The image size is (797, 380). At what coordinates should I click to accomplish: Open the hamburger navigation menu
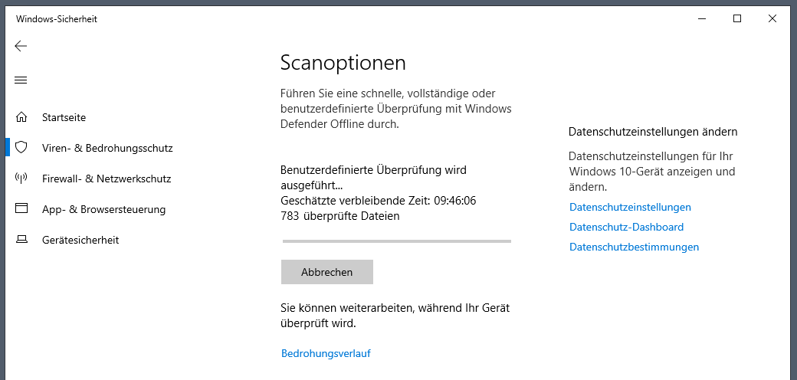21,80
